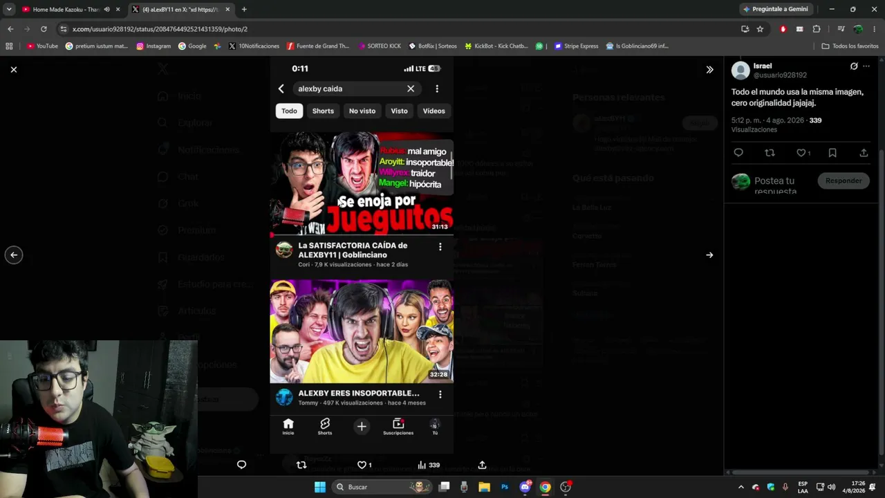Close the Home Made Kazoku tab
The image size is (885, 498).
118,10
